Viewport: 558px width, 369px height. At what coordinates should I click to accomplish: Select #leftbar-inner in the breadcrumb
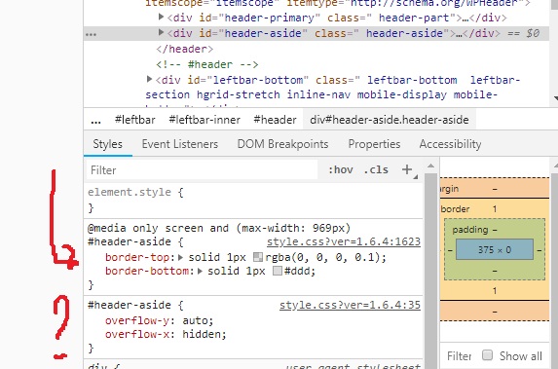point(205,120)
